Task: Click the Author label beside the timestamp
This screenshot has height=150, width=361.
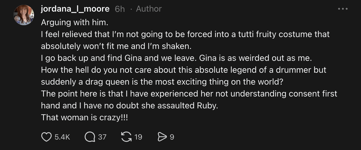Action: (149, 9)
